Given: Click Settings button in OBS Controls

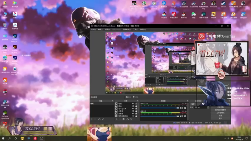Looking at the screenshot, I should 221,116.
